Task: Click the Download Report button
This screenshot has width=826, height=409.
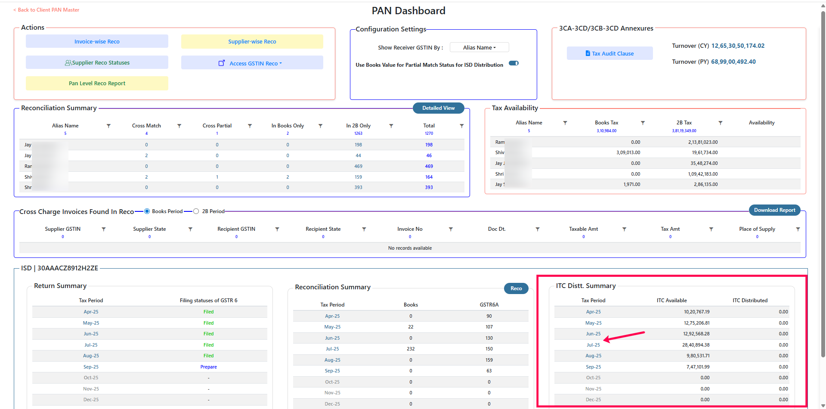Action: pos(774,210)
